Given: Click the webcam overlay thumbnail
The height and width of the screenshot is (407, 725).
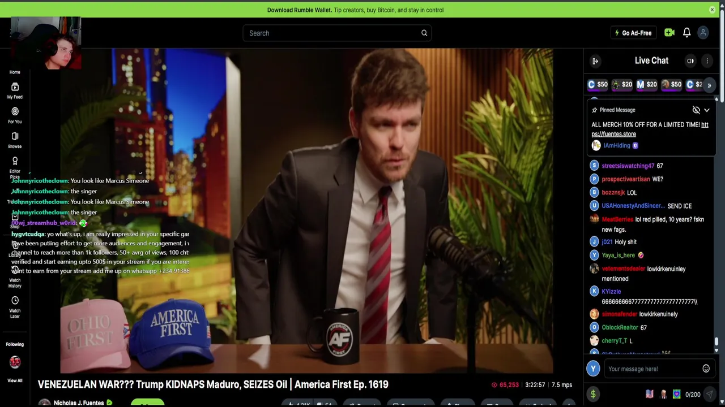Looking at the screenshot, I should (x=46, y=43).
